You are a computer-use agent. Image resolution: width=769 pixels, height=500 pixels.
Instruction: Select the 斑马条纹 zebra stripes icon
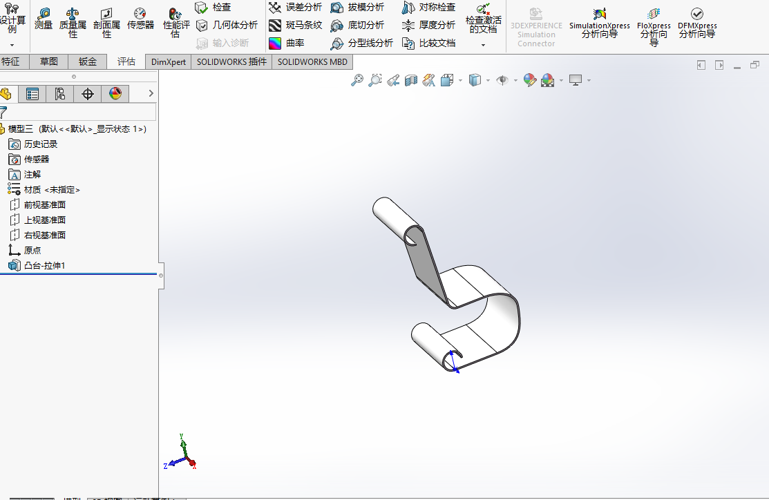pyautogui.click(x=275, y=26)
